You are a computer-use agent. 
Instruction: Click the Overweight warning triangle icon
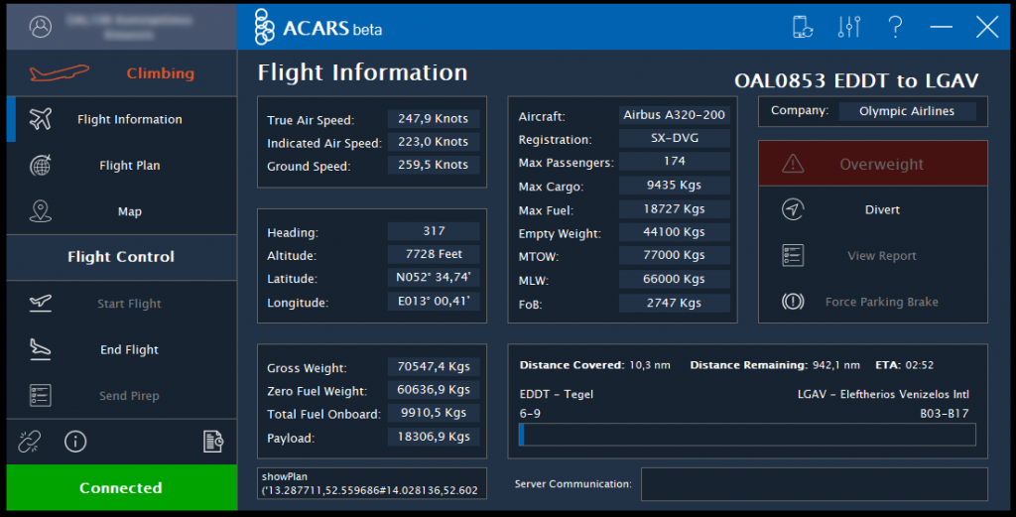(793, 164)
